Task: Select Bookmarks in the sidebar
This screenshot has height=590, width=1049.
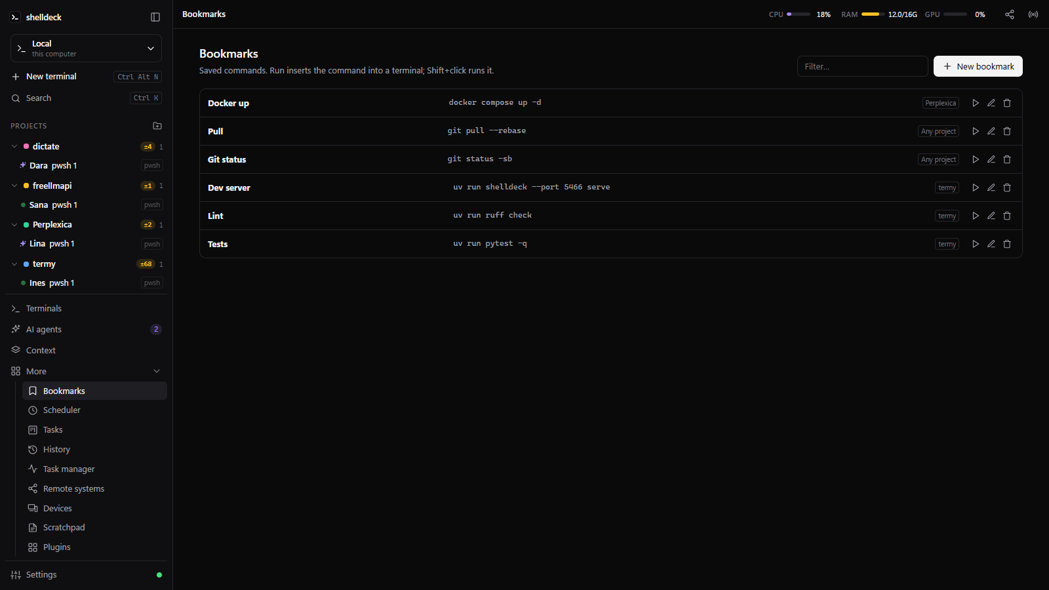Action: [94, 391]
